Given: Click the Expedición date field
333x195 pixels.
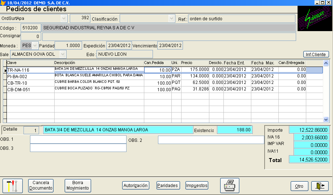Looking at the screenshot, I should [x=119, y=46].
